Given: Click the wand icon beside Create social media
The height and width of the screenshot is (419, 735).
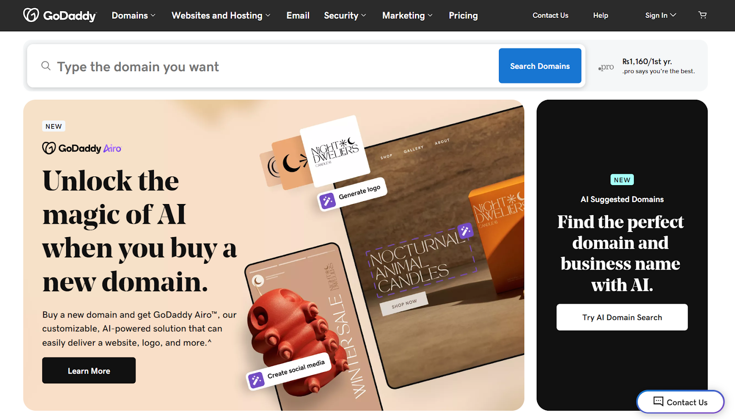Looking at the screenshot, I should [x=256, y=379].
